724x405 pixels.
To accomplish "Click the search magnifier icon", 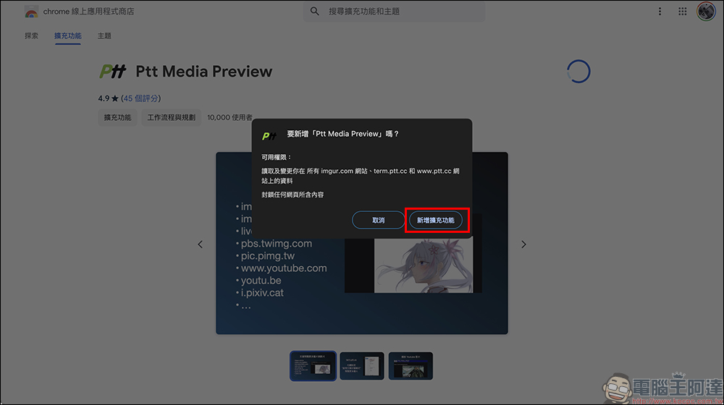I will 314,11.
